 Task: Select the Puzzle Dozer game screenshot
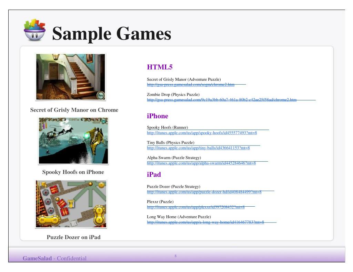point(71,204)
